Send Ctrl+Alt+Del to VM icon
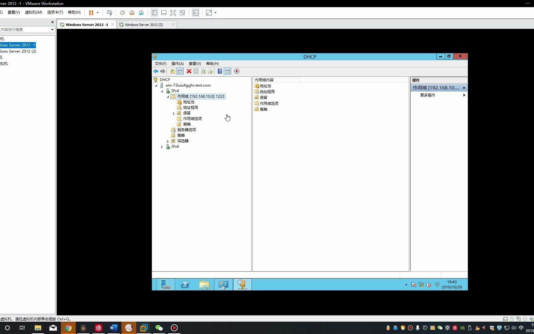Viewport: 534px width, 334px height. [x=109, y=13]
